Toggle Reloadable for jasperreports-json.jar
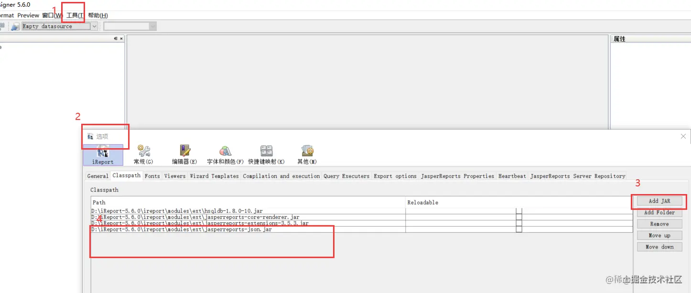 pos(519,229)
